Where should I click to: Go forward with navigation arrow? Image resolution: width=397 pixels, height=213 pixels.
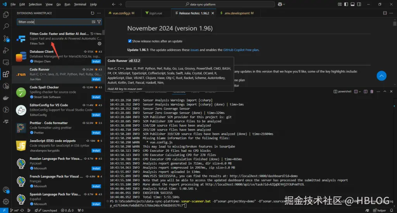coord(120,4)
